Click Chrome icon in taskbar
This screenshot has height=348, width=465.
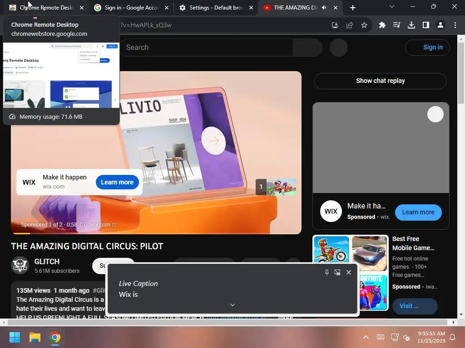coord(55,337)
